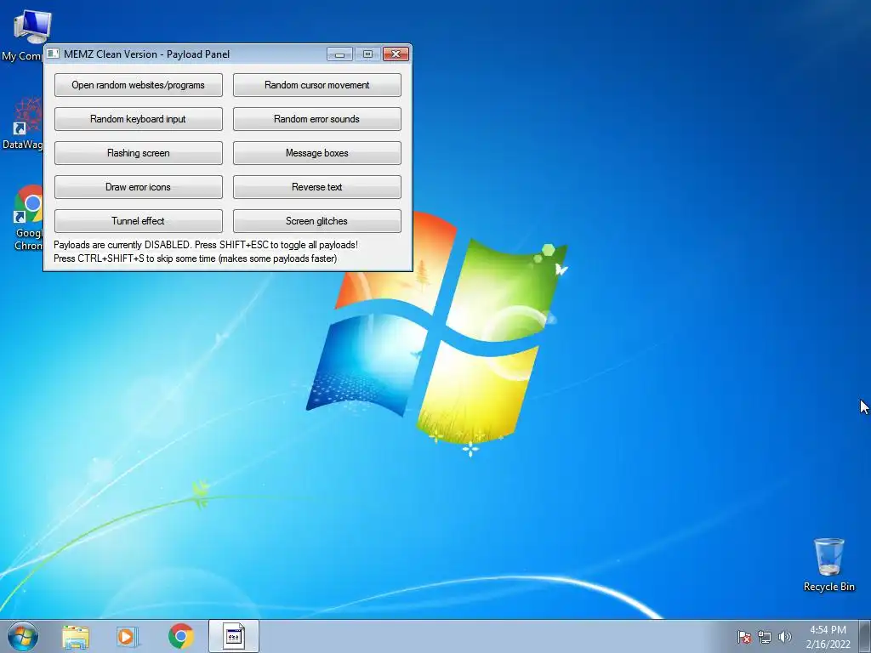This screenshot has height=653, width=871.
Task: Click the MEMZ window title bar icon
Action: coord(53,54)
